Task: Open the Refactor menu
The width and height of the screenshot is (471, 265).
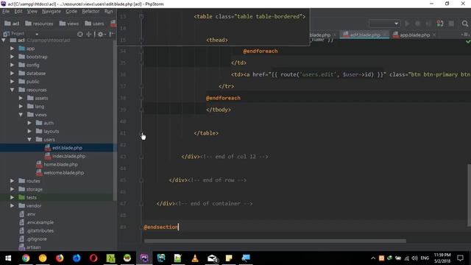Action: tap(91, 12)
